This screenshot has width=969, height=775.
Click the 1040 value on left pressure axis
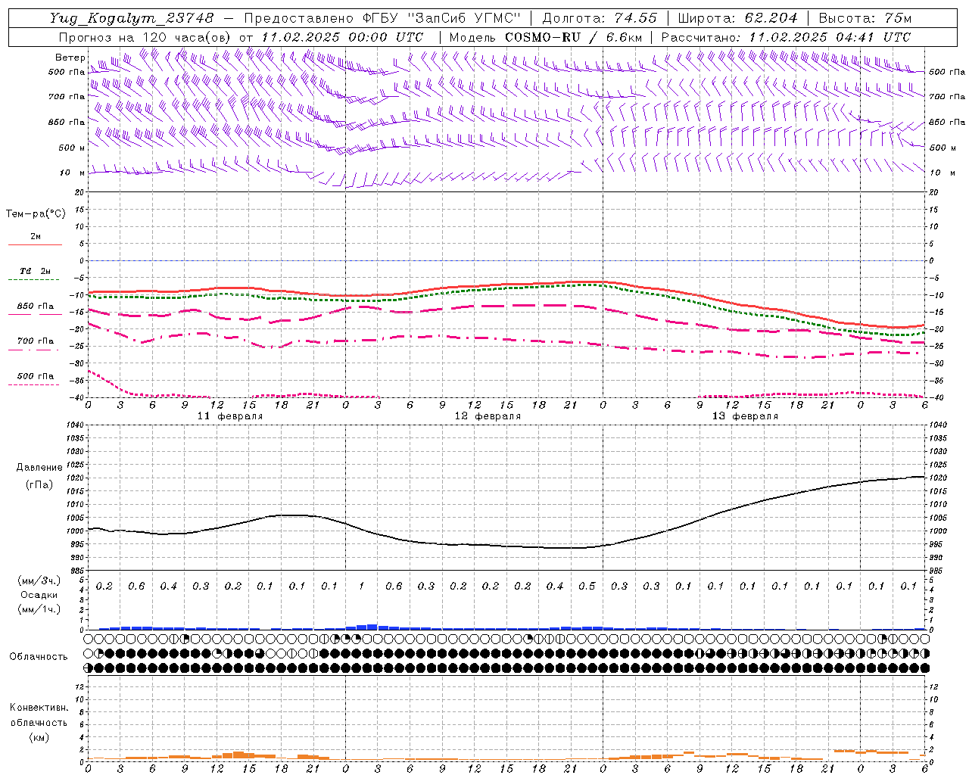click(75, 425)
